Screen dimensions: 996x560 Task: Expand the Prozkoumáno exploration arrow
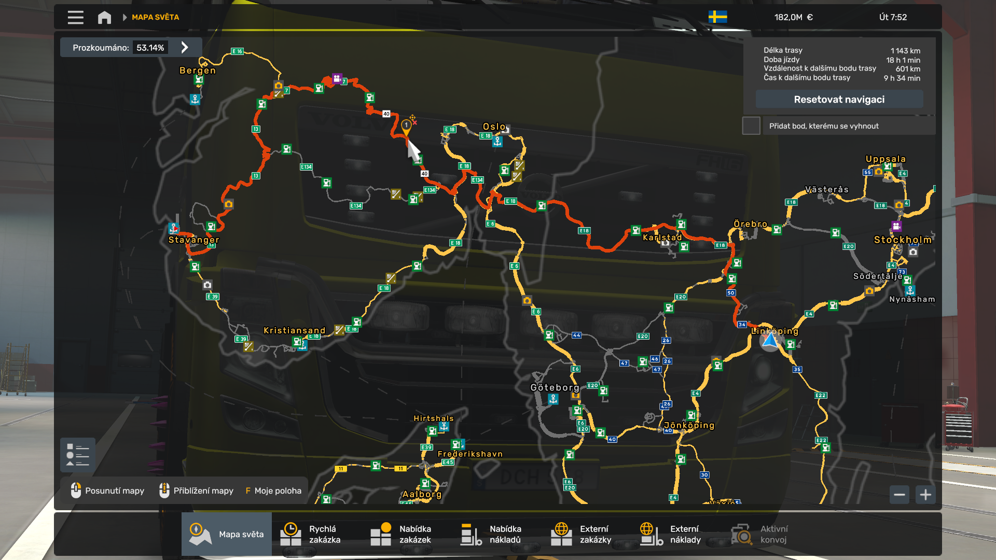coord(185,47)
